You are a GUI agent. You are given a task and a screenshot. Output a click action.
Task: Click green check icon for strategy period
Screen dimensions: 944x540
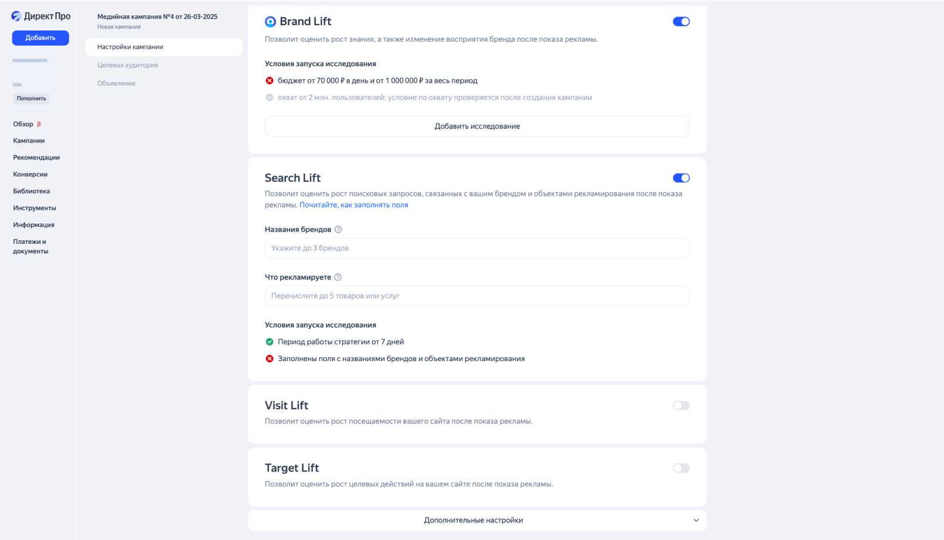[269, 342]
